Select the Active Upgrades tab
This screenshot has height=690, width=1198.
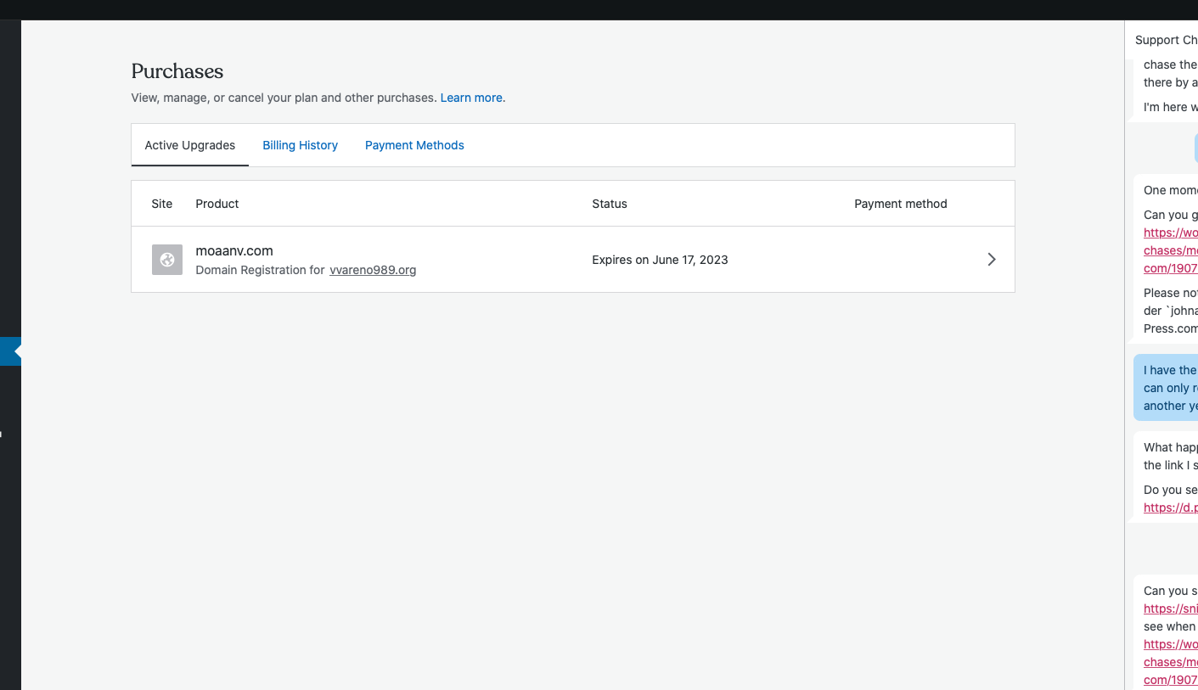point(189,145)
